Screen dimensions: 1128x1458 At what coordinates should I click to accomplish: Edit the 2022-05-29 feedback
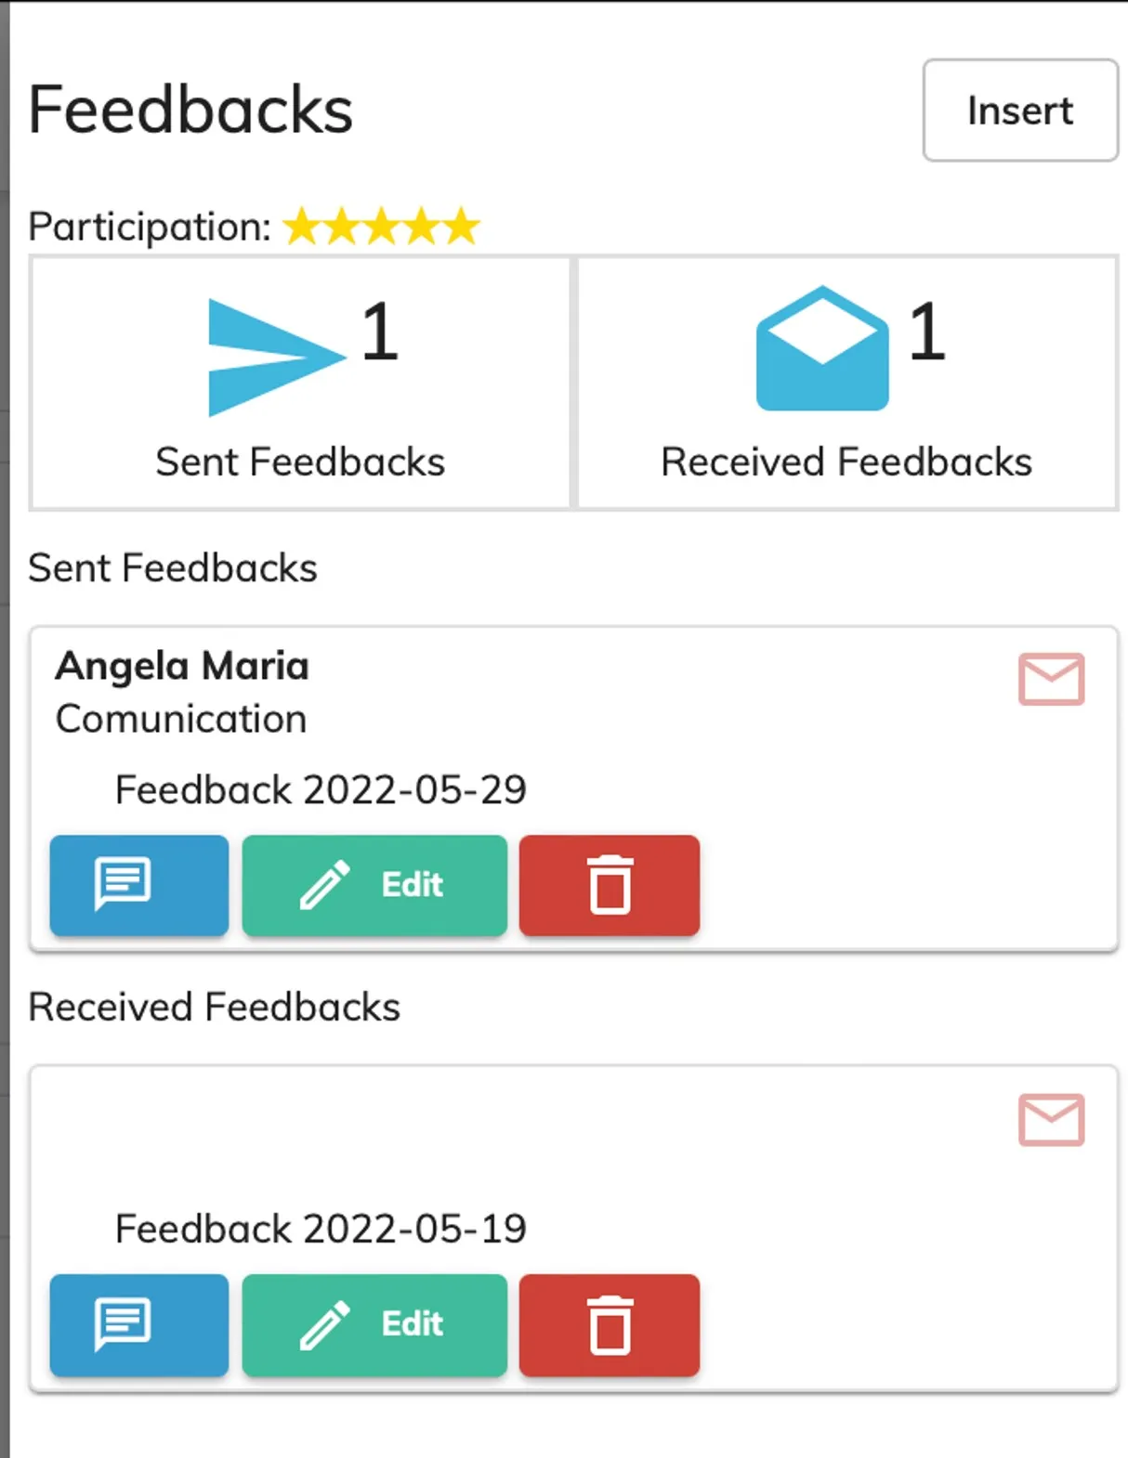tap(374, 885)
